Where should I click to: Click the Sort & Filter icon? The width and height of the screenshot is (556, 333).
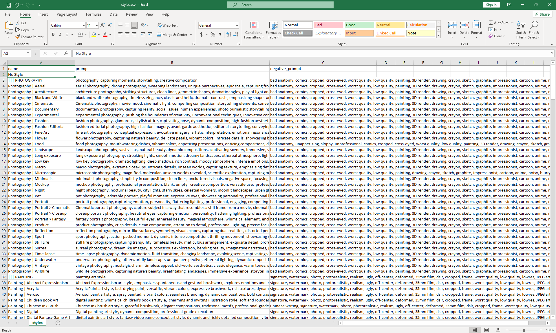coord(521,26)
